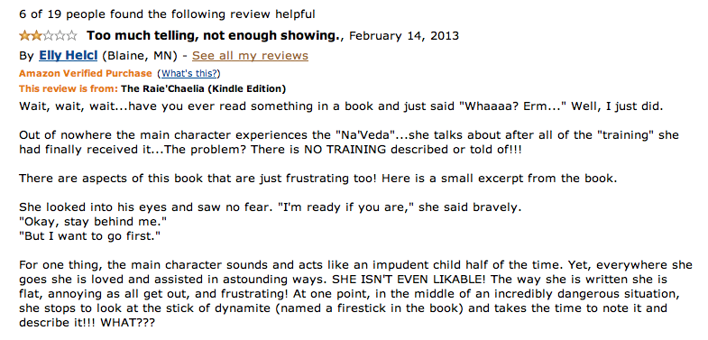Click the first gold star in rating
This screenshot has width=708, height=340.
tap(24, 35)
